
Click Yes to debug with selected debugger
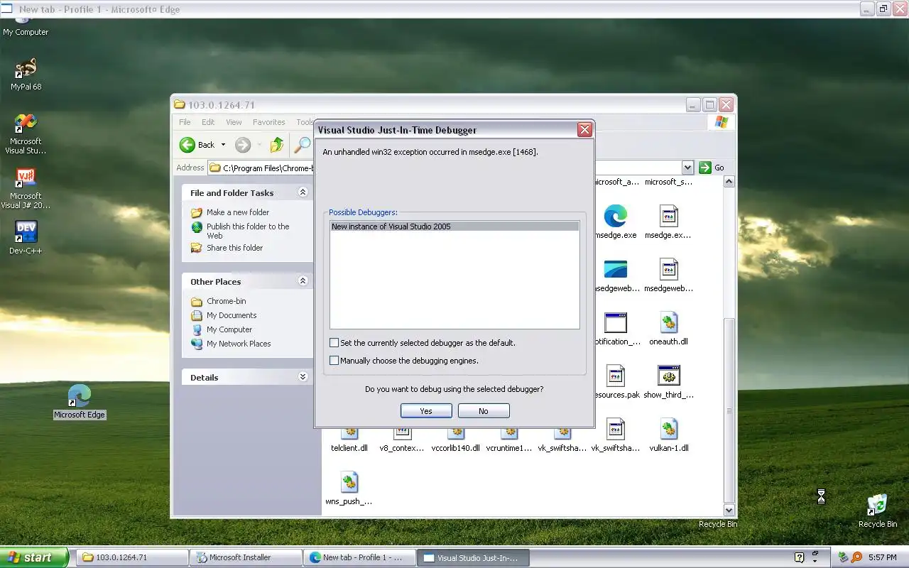[426, 411]
